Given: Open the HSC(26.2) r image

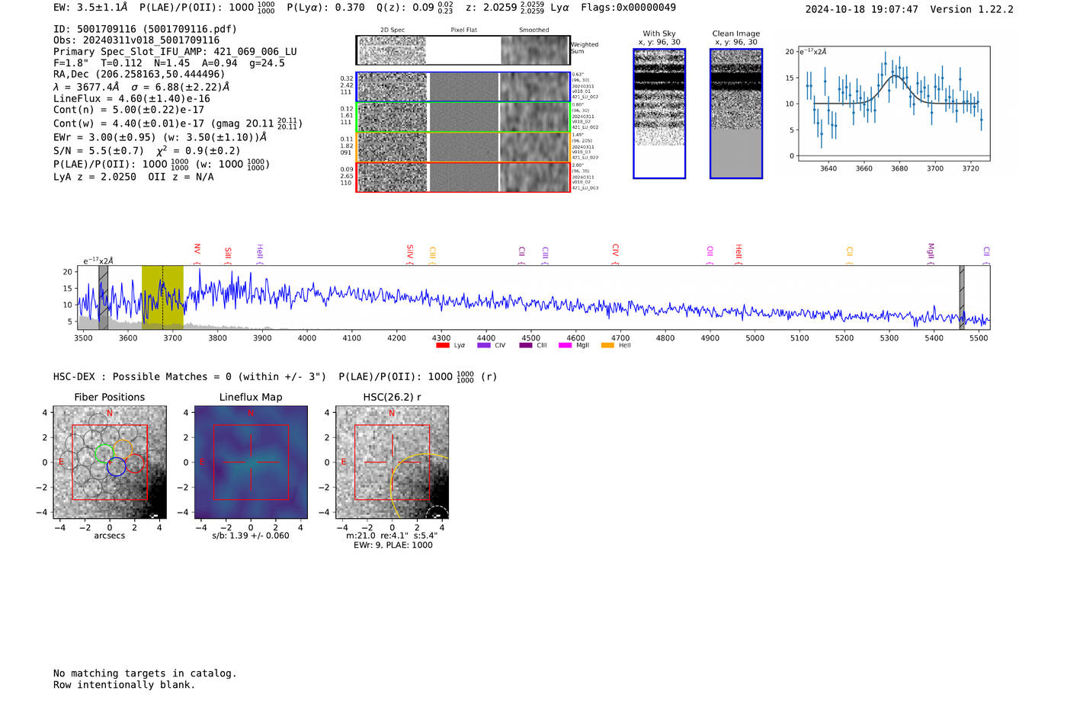Looking at the screenshot, I should 392,462.
